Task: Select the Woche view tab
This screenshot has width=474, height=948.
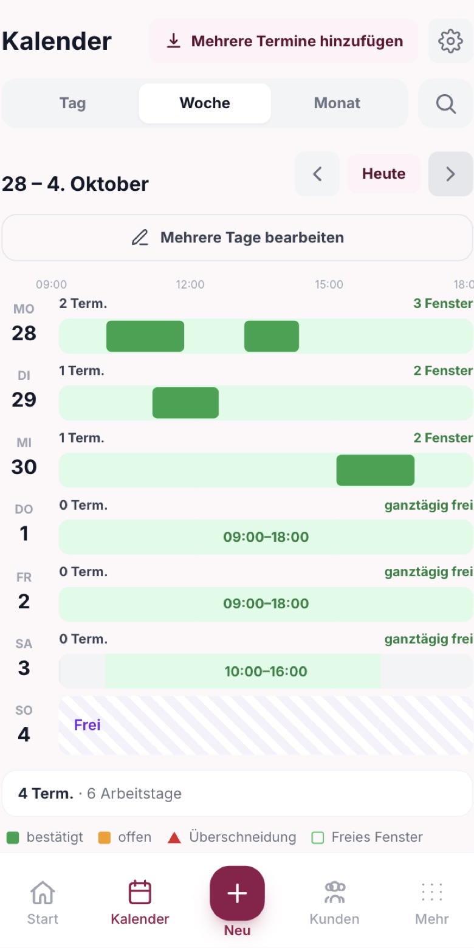Action: 205,103
